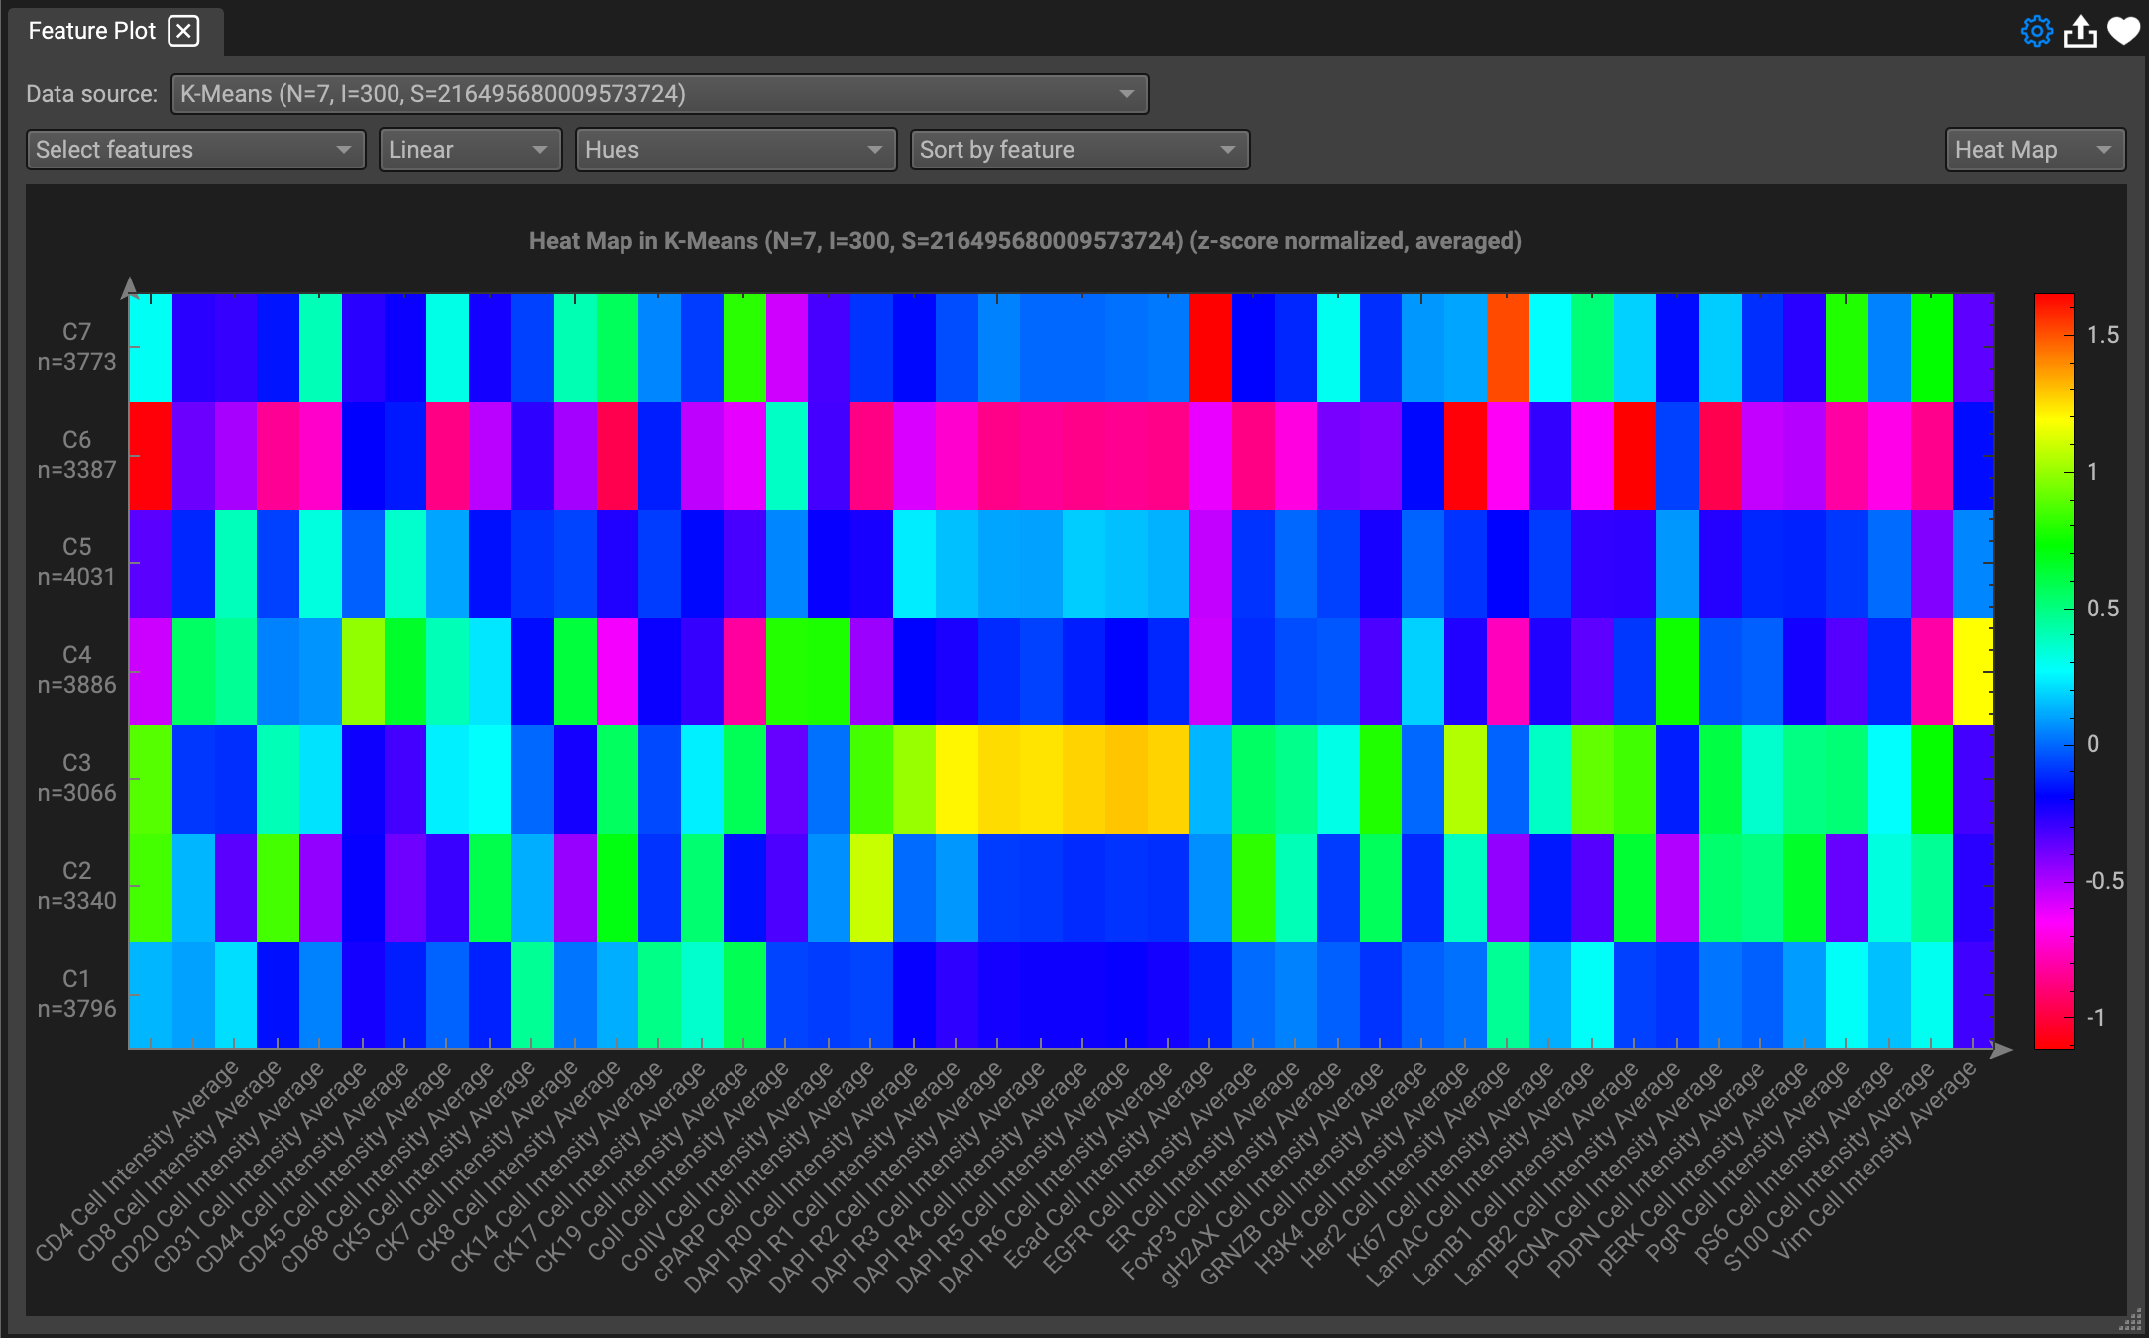Click the Data source label
Viewport: 2149px width, 1338px height.
click(91, 94)
